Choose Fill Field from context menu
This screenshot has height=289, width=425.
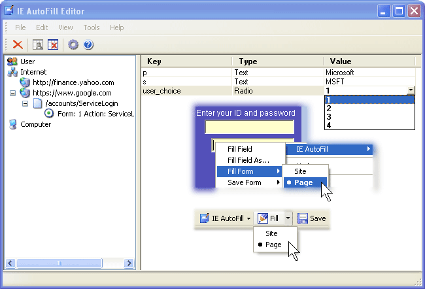point(240,149)
